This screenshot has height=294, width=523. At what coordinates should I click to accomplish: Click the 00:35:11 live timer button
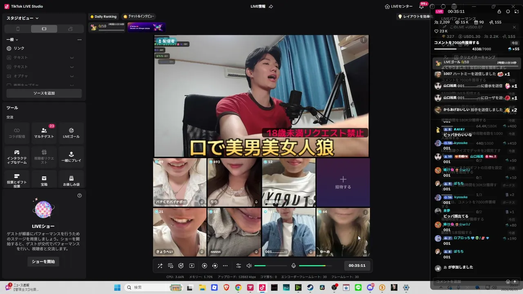tap(357, 266)
